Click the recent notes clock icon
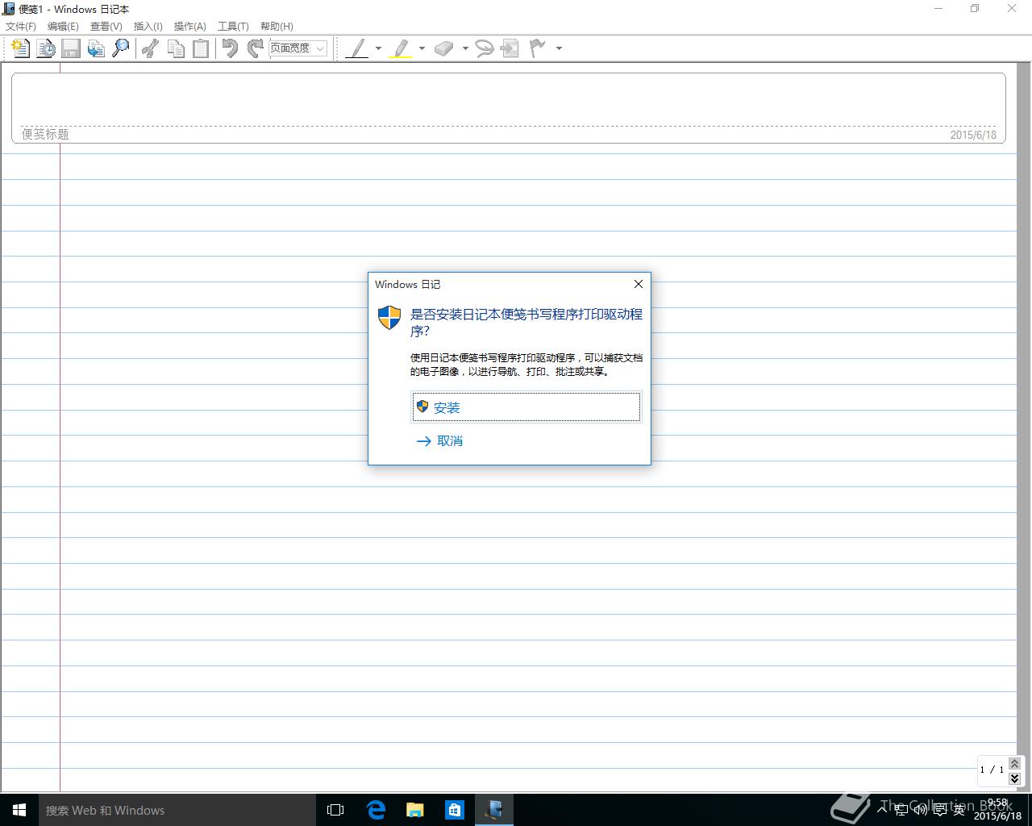Screen dimensions: 1032x826 pyautogui.click(x=46, y=48)
